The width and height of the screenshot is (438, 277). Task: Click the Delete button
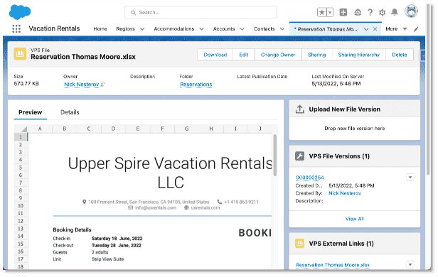pos(399,55)
